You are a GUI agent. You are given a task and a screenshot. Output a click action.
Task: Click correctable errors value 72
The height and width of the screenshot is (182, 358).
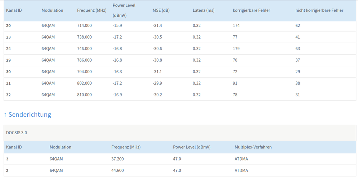tap(235, 72)
